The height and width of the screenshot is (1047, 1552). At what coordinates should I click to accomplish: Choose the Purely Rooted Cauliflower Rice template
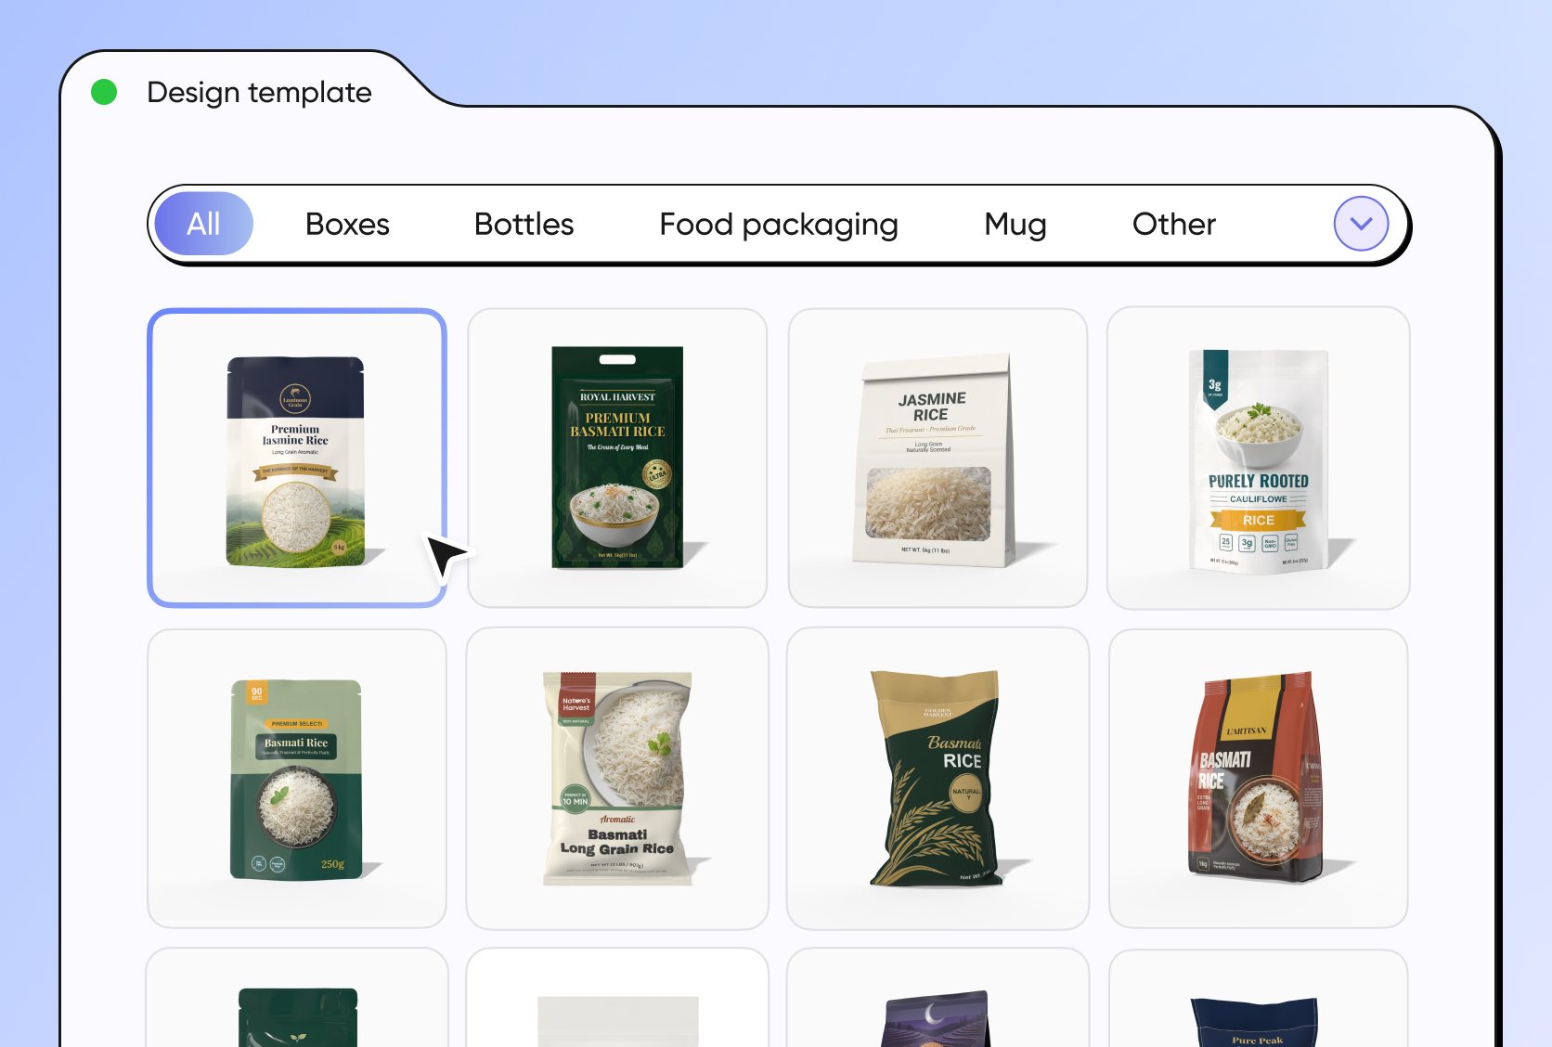[1259, 459]
